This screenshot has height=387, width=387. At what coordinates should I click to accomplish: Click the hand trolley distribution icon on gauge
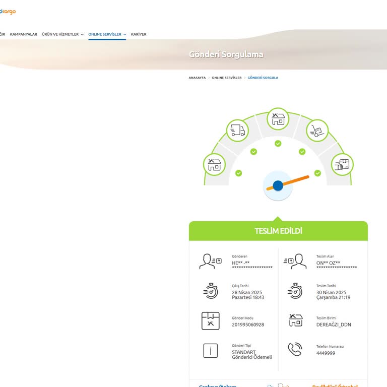(317, 131)
